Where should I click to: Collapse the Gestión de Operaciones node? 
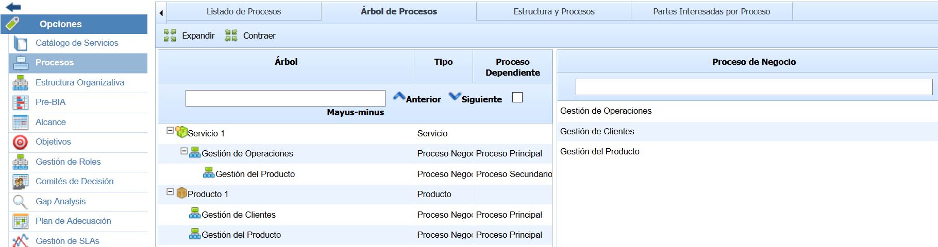184,151
